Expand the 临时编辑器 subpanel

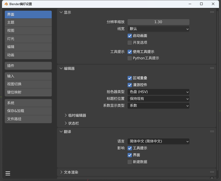pos(65,115)
